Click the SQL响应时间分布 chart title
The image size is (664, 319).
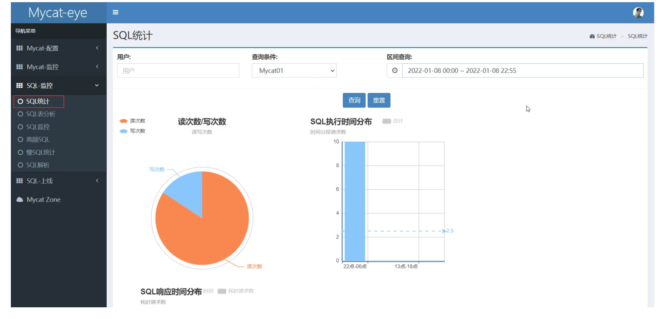tap(171, 292)
